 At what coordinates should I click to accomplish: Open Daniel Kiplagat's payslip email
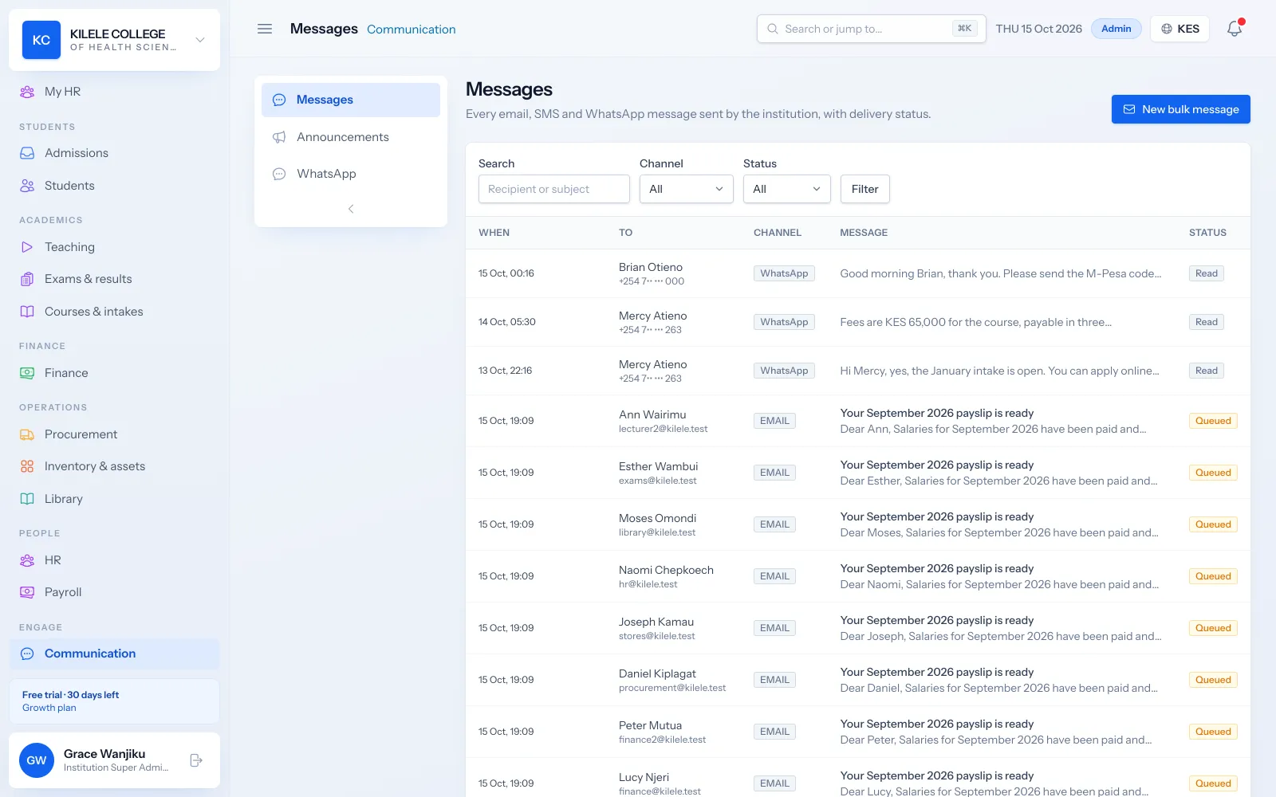click(x=857, y=680)
